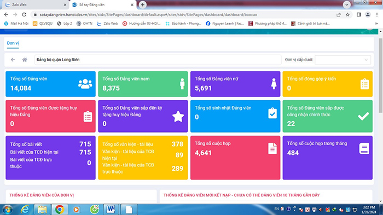Click the document icon on Tổng số cuộc họp card
Image resolution: width=383 pixels, height=215 pixels.
[272, 148]
